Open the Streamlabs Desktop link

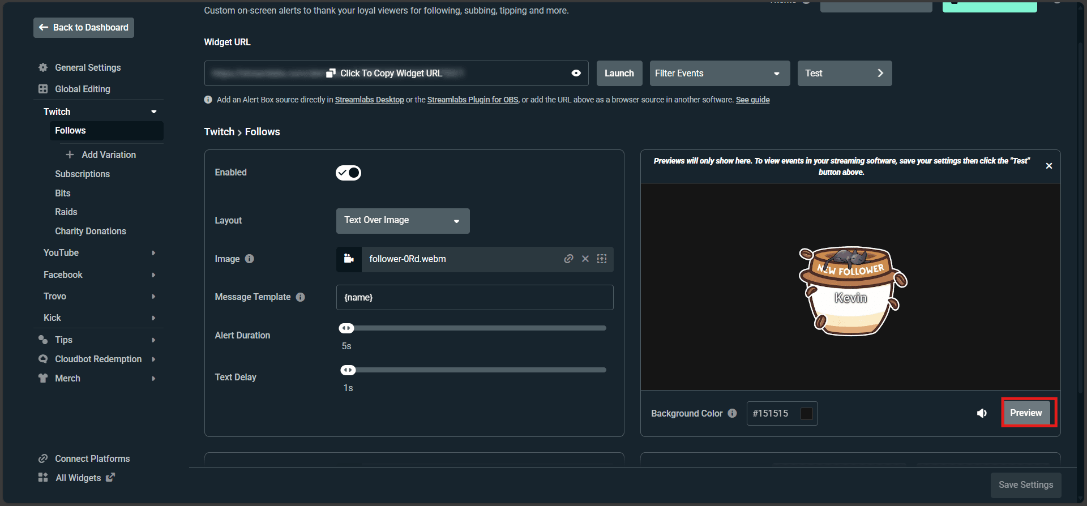[370, 100]
